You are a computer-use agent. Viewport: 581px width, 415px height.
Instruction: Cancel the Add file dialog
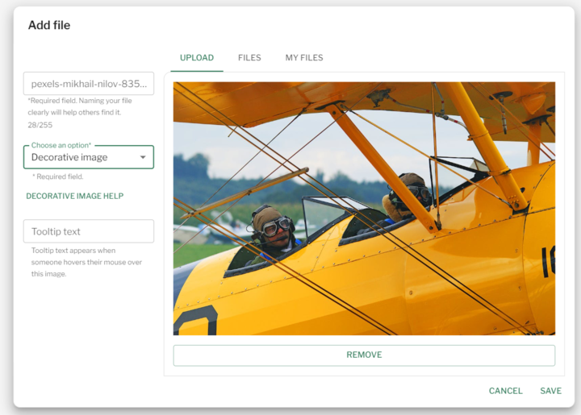[x=505, y=391]
